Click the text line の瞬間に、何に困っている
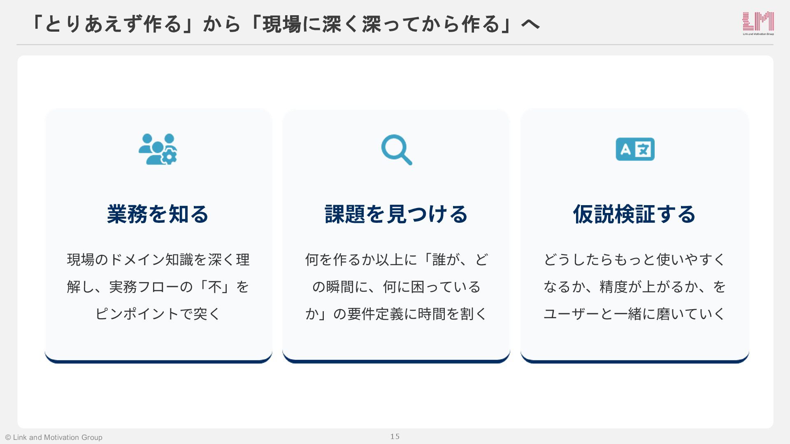Image resolution: width=790 pixels, height=444 pixels. [x=396, y=287]
